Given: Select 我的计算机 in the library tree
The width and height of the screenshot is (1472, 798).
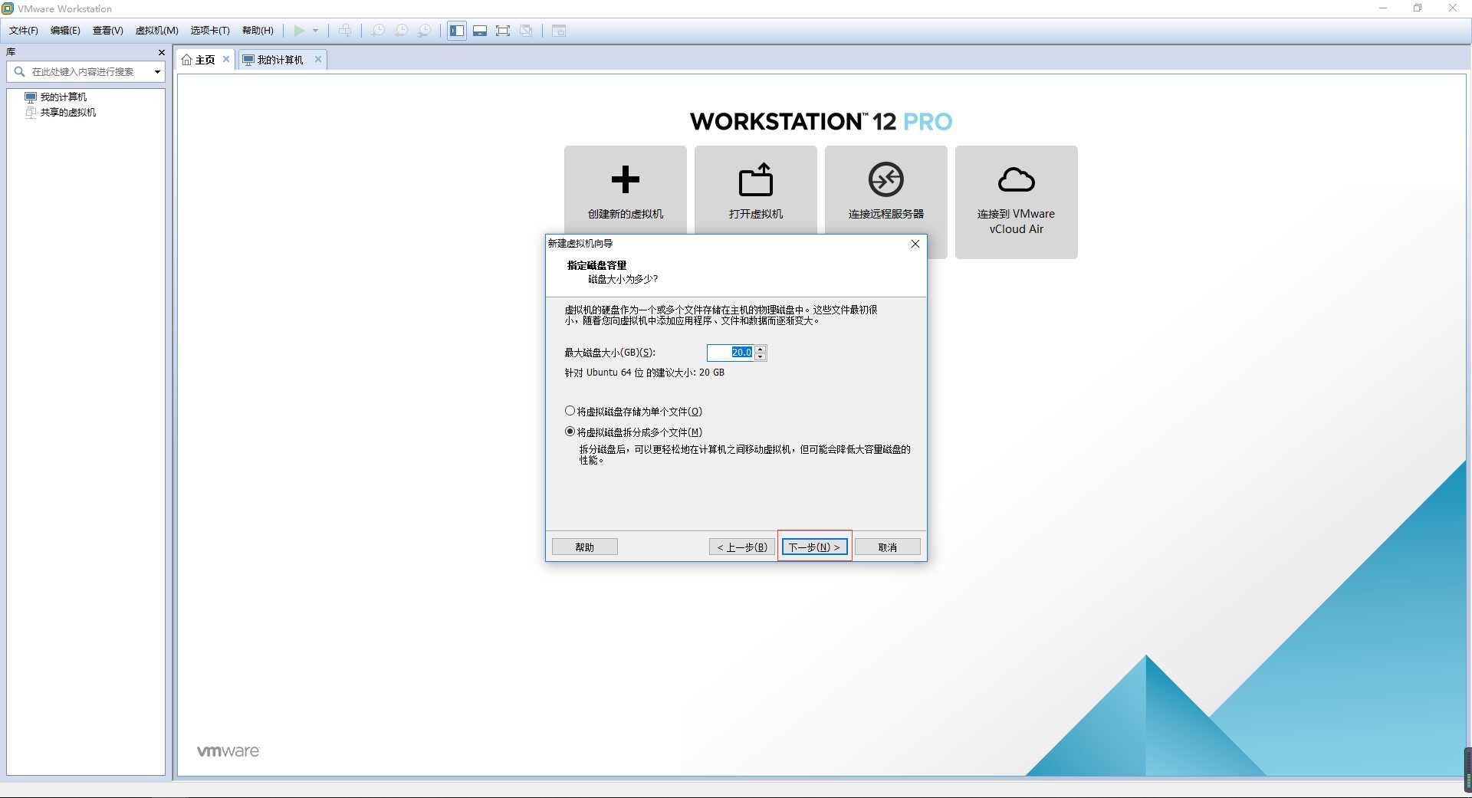Looking at the screenshot, I should point(63,97).
